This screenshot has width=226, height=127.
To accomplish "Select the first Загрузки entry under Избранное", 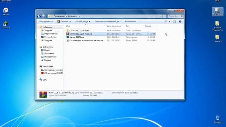I will tap(48, 30).
